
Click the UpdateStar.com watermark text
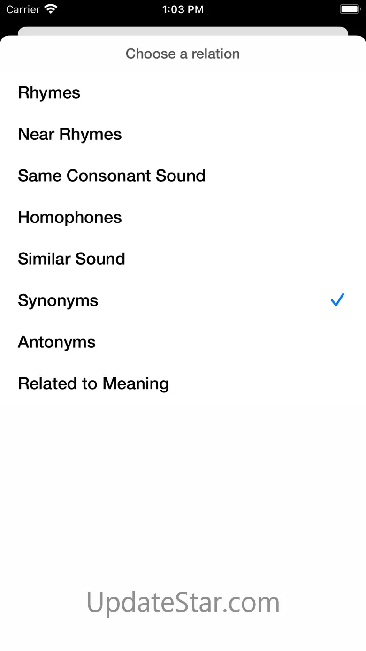pos(183,603)
